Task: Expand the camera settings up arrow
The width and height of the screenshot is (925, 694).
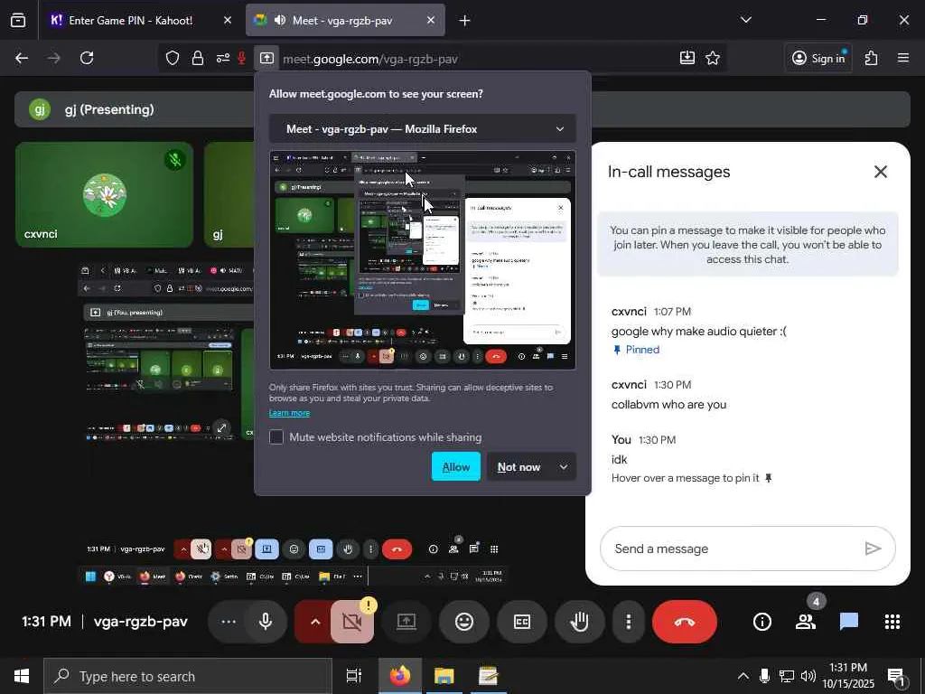Action: coord(315,622)
